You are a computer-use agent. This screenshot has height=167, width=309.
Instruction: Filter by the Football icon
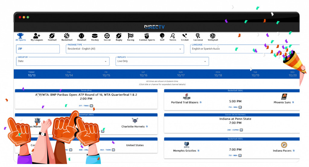click(52, 36)
